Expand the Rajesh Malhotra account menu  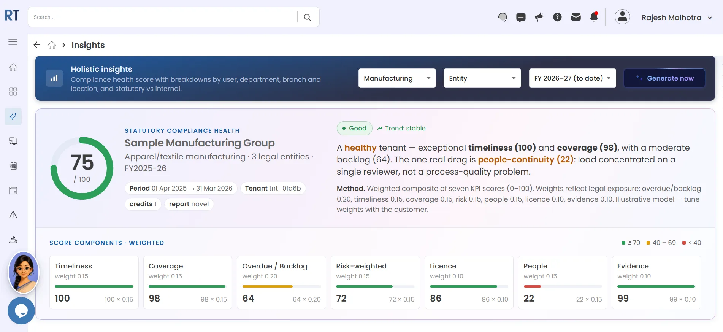677,17
